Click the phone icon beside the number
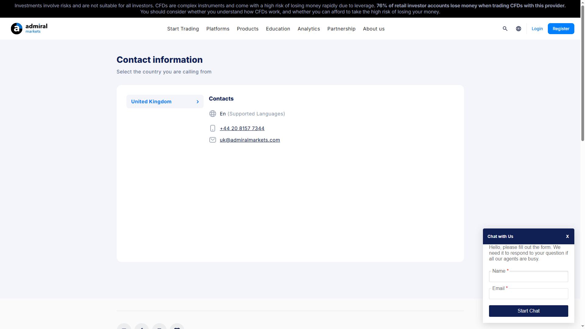 [212, 128]
